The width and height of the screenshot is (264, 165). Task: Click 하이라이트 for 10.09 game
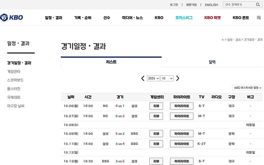pyautogui.click(x=181, y=134)
